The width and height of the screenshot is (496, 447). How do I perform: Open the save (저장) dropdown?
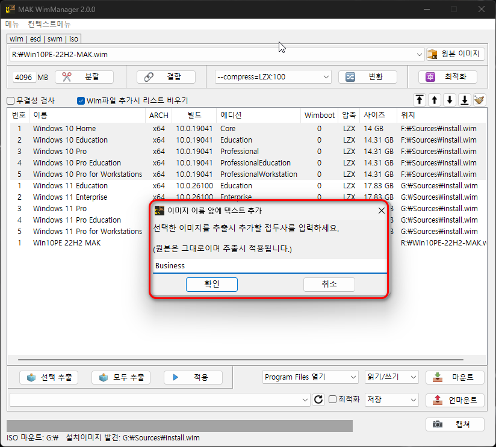[x=392, y=400]
